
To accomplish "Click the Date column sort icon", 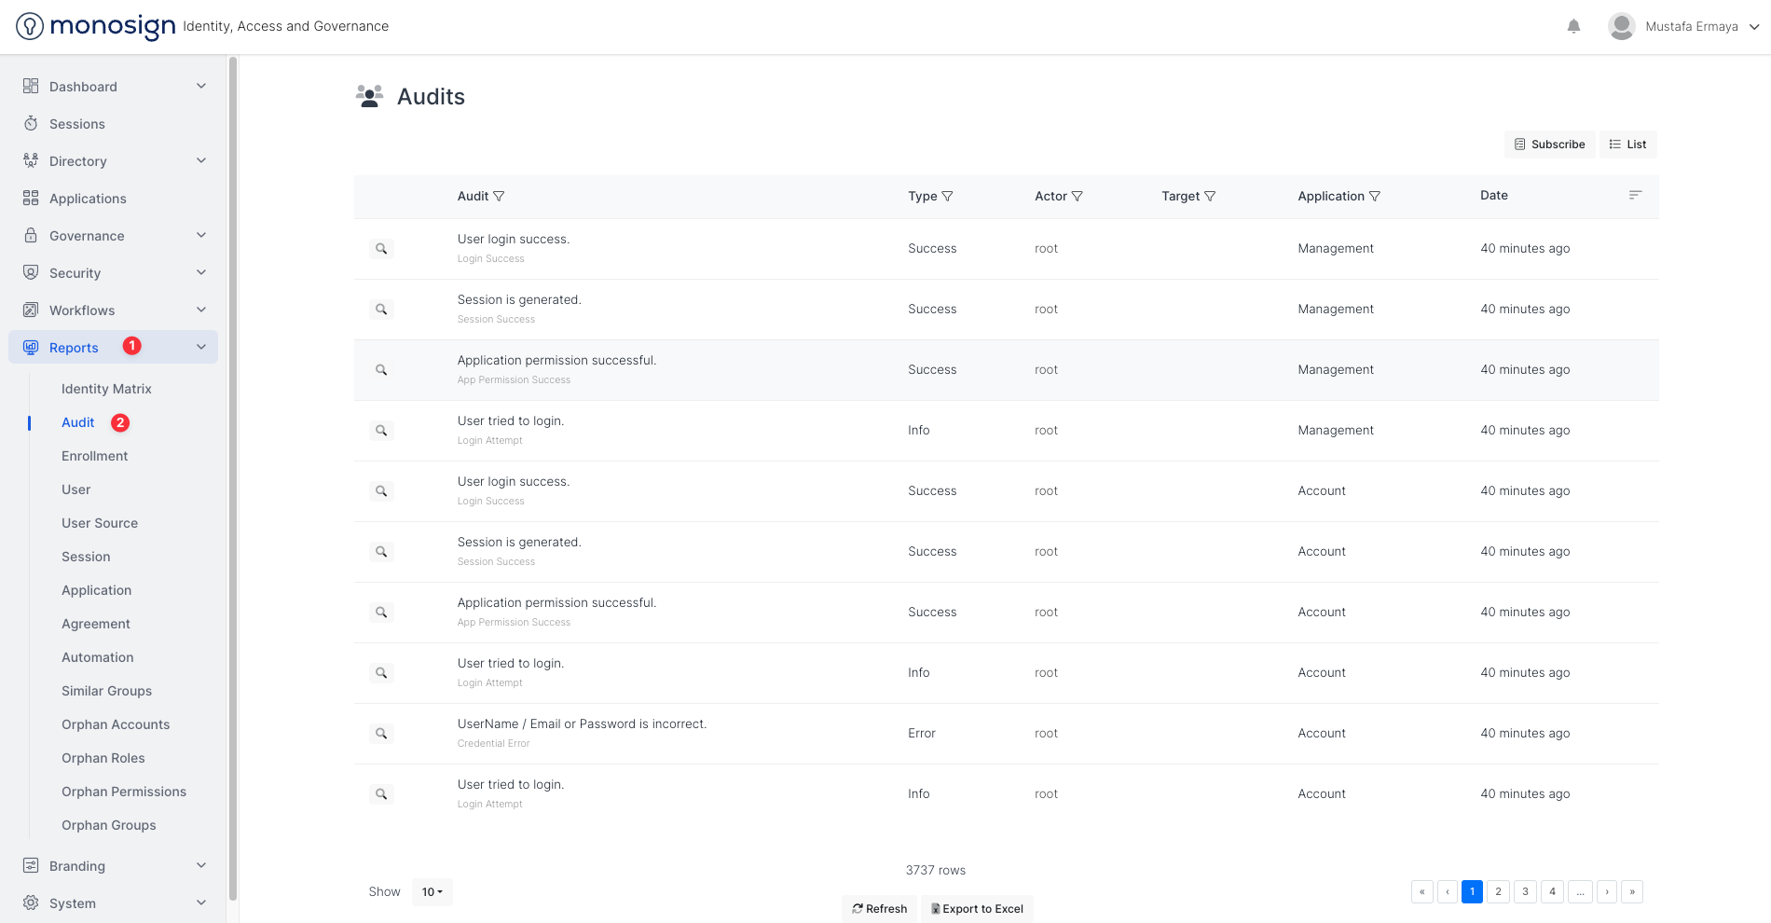I will pos(1635,195).
